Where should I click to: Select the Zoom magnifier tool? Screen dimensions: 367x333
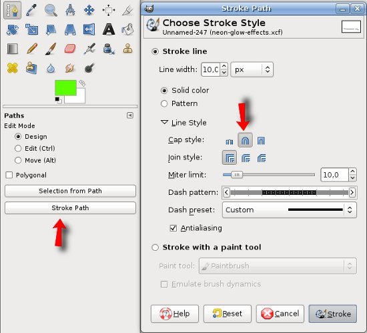click(x=51, y=10)
